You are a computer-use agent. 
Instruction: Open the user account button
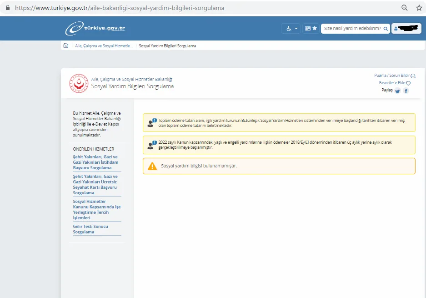pos(406,28)
